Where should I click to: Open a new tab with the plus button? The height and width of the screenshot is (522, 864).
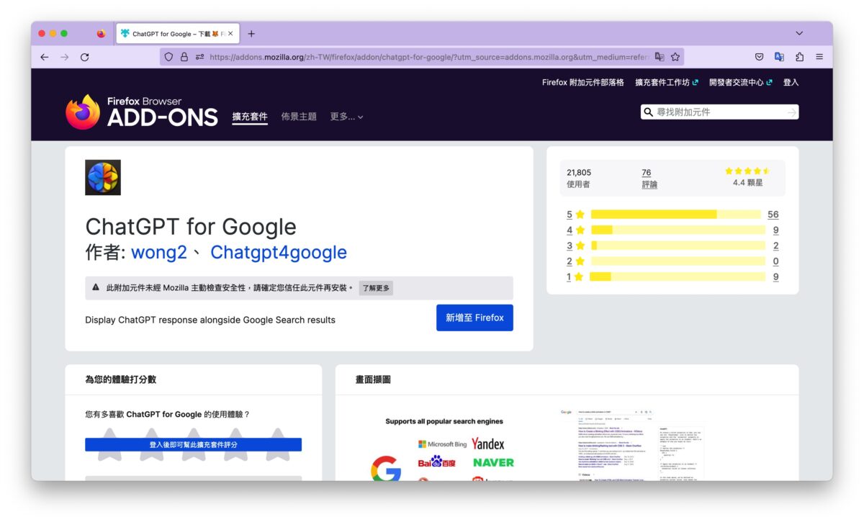click(251, 34)
